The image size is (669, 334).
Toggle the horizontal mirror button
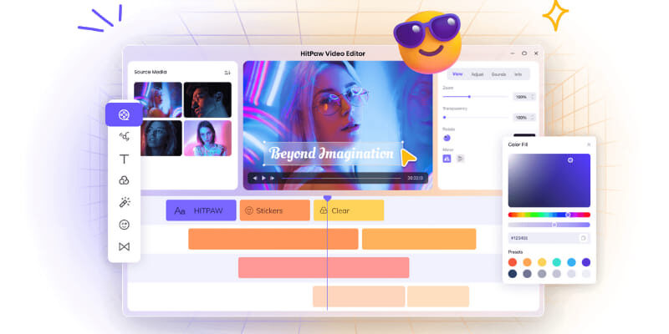click(x=447, y=159)
